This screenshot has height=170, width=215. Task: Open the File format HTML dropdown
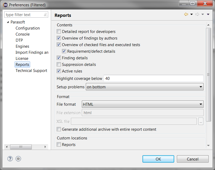point(143,104)
